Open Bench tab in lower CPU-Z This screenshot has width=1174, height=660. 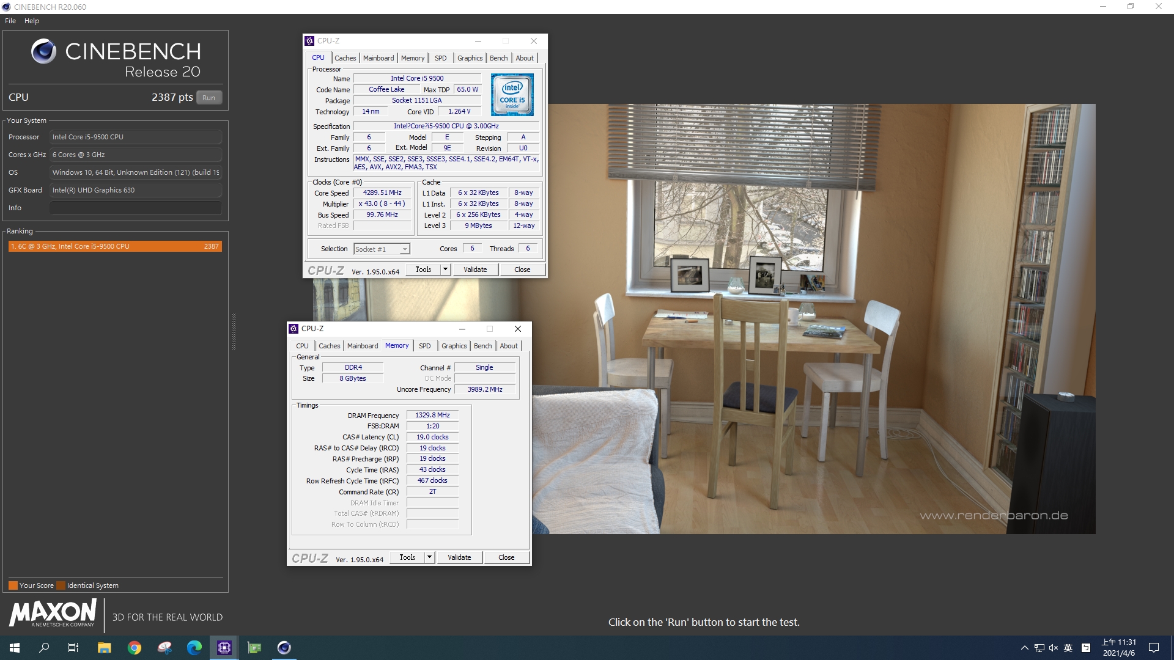pos(483,346)
